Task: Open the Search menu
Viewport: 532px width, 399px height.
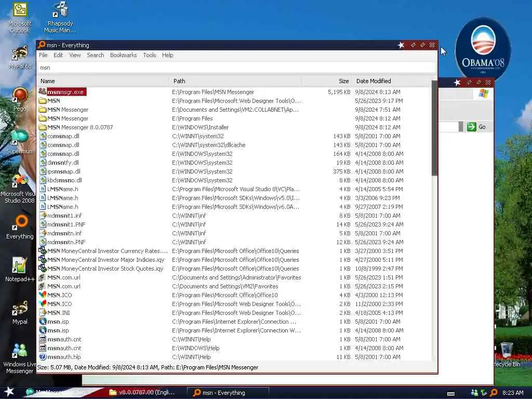Action: pos(96,55)
